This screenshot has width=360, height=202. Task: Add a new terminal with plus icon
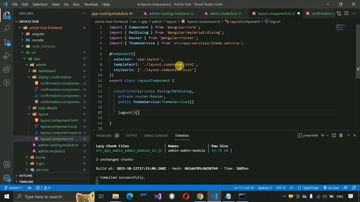(x=322, y=135)
